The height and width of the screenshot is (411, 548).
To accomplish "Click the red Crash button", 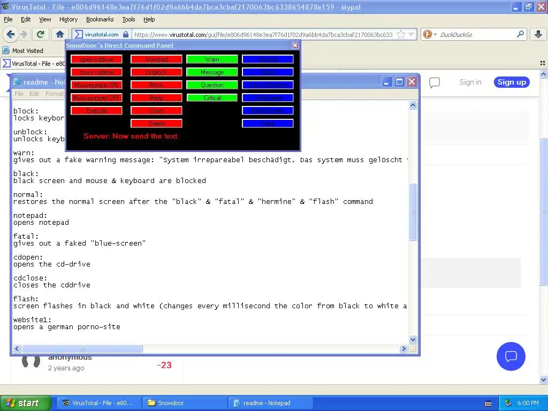I will point(157,111).
